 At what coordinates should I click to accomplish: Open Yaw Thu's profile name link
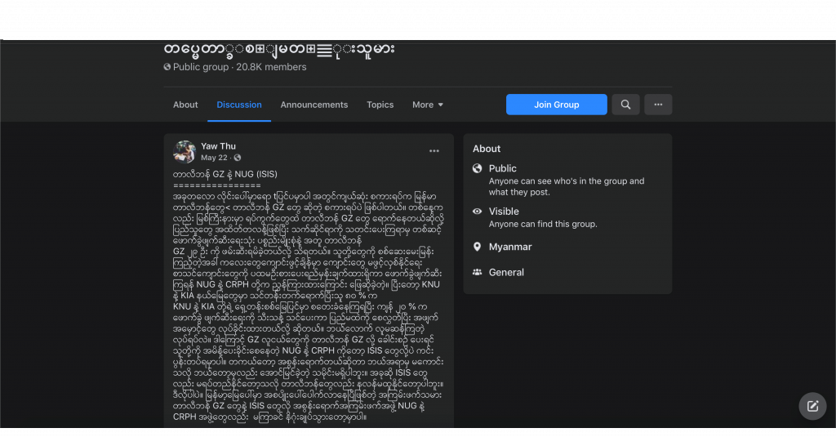[x=218, y=146]
